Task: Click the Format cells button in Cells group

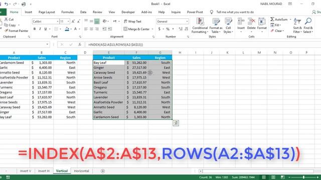Action: coord(262,25)
